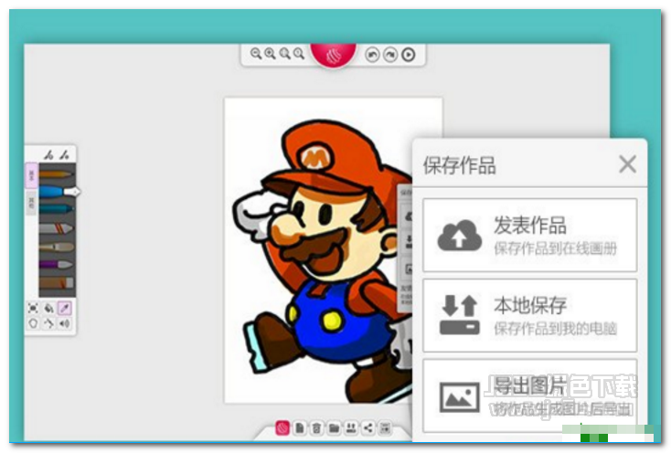Screen dimensions: 671x453
Task: Switch to the first brush category tab
Action: pos(31,174)
